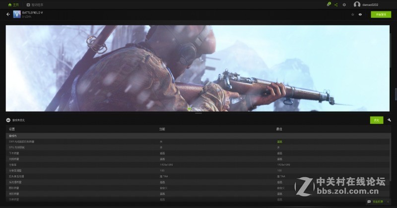Screen dimensions: 397x208
Task: Close the feedback prompt with X
Action: [x=388, y=202]
